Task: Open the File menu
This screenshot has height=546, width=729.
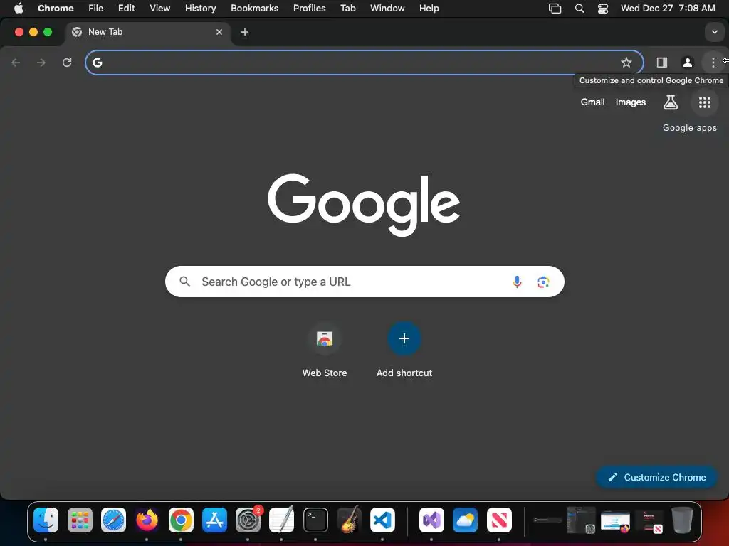Action: click(x=96, y=9)
